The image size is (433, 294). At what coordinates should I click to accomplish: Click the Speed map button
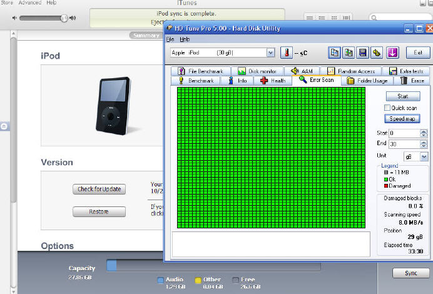(402, 119)
